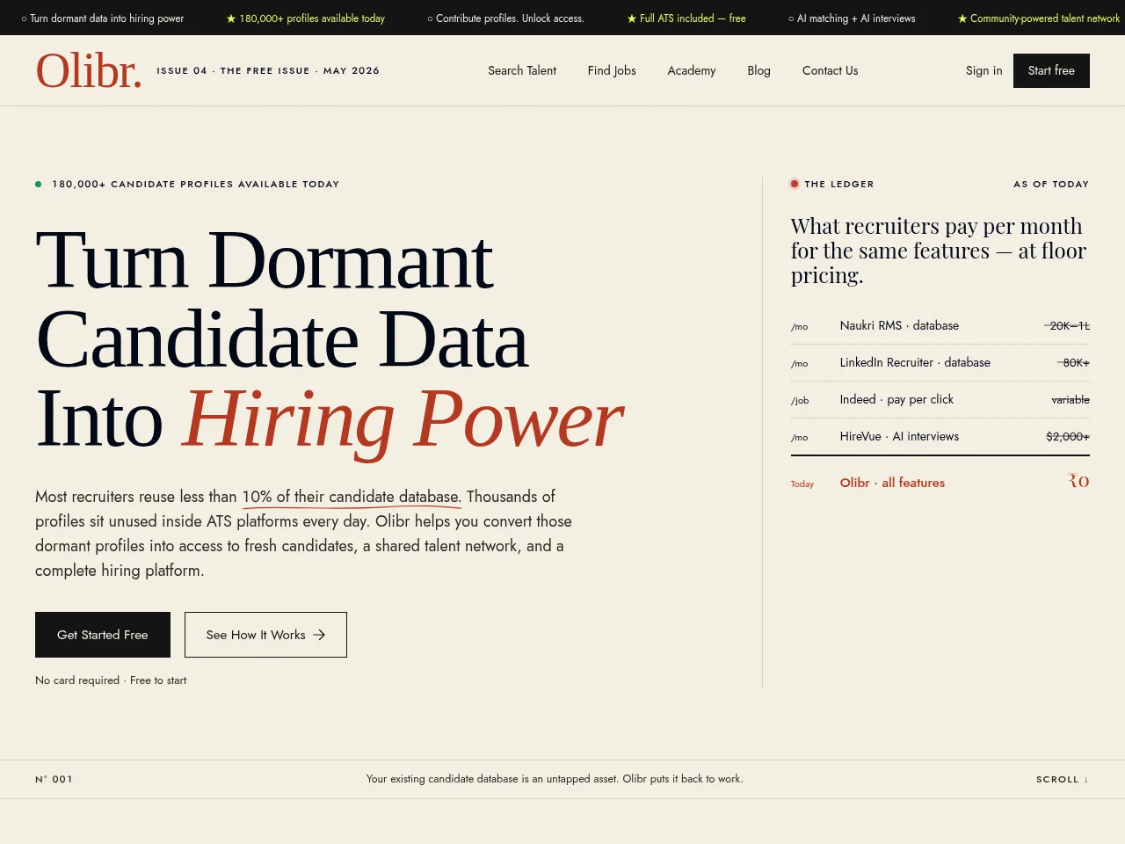This screenshot has height=844, width=1125.
Task: Click See How It Works button
Action: [265, 635]
